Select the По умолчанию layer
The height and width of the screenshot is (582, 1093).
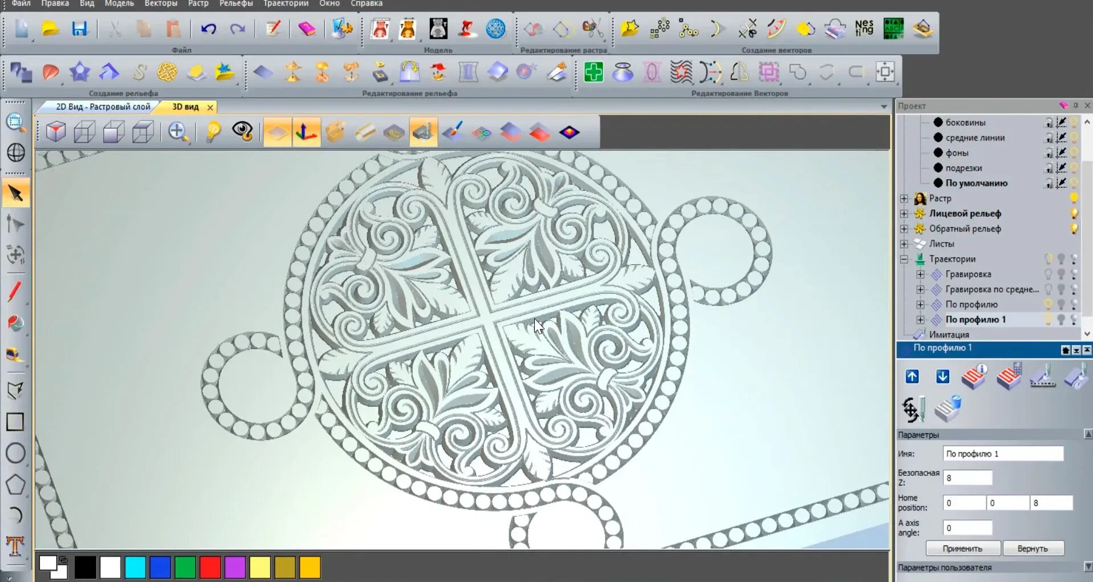click(x=976, y=183)
